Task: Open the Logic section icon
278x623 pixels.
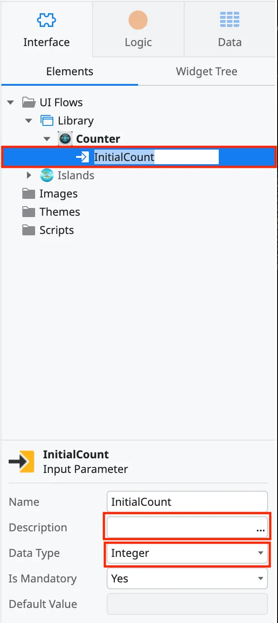Action: [x=138, y=20]
